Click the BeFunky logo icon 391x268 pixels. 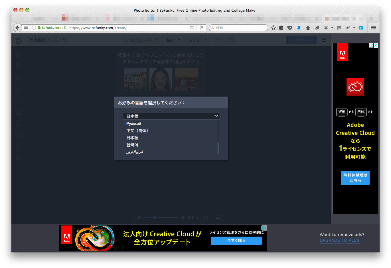[19, 40]
